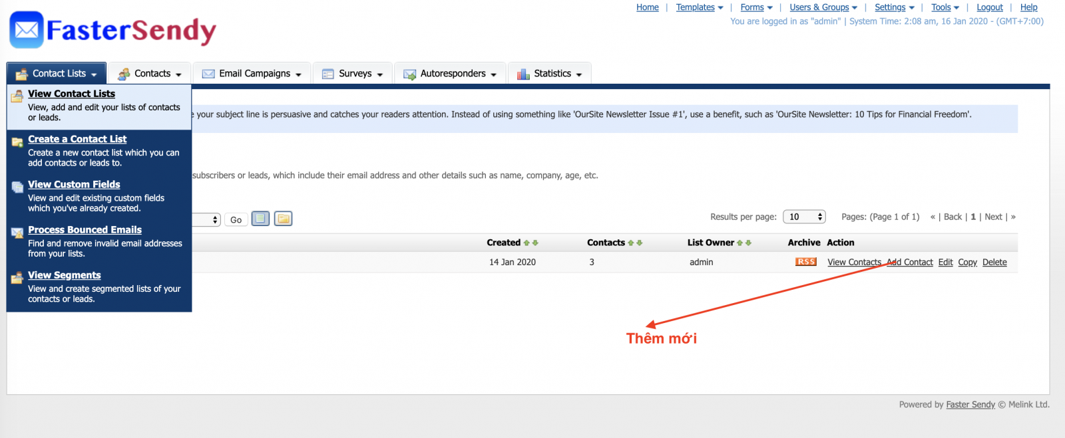This screenshot has height=438, width=1065.
Task: Click the FasterSendy logo
Action: [x=113, y=30]
